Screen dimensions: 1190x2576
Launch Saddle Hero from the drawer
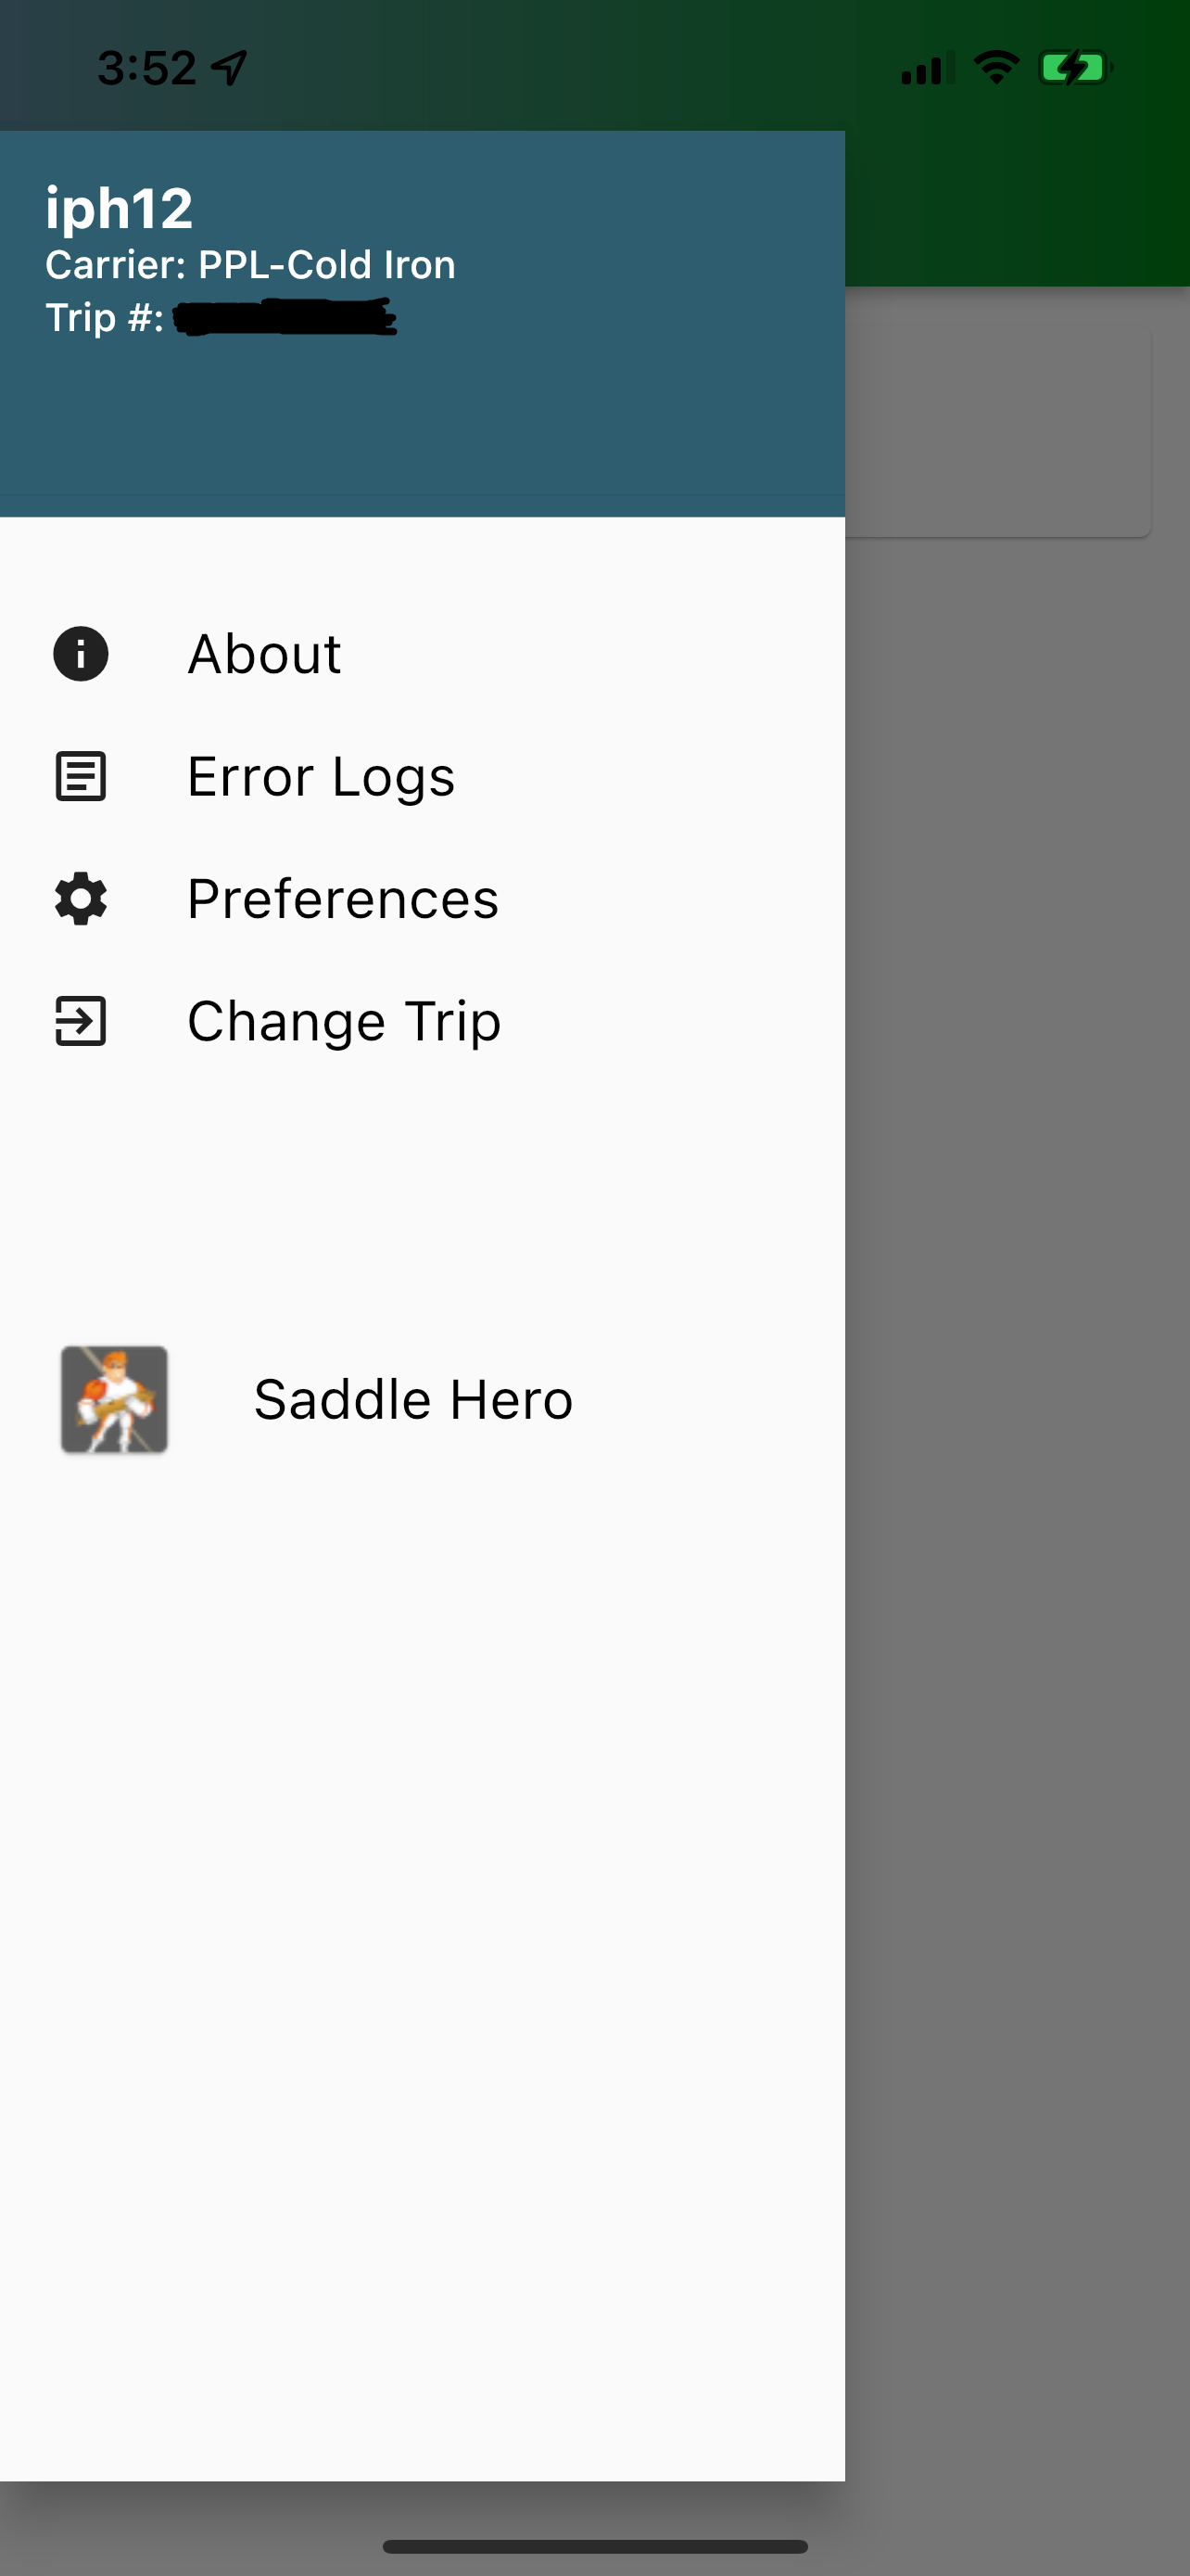coord(423,1399)
